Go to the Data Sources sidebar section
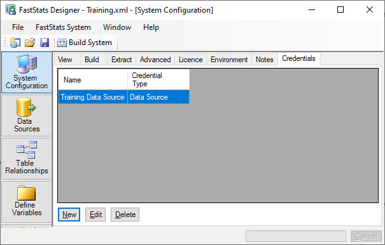This screenshot has height=245, width=385. [27, 116]
